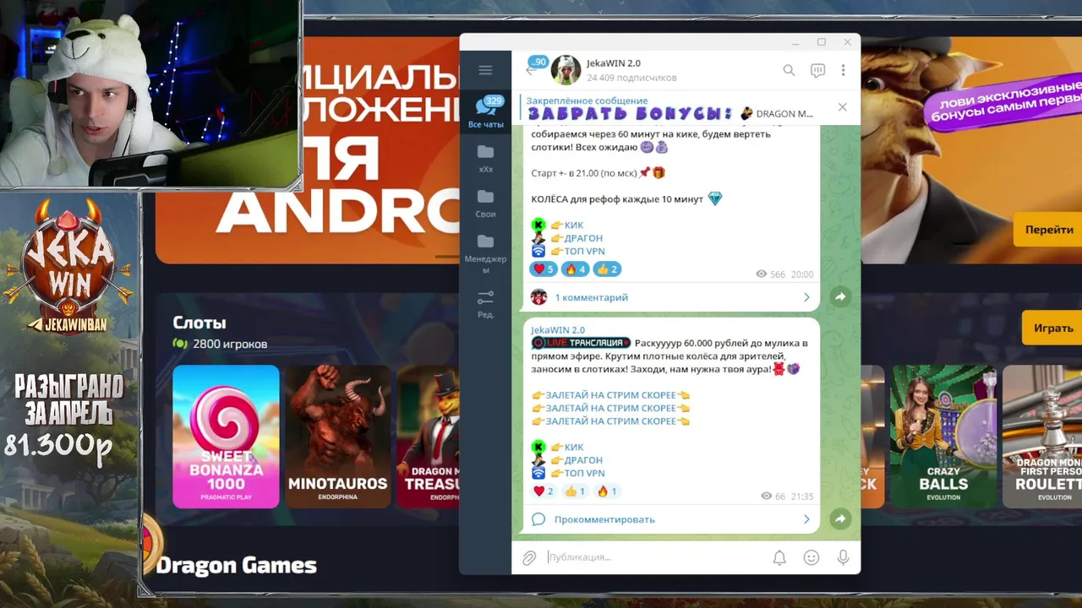Open ТОП VPN link in upper post

(x=584, y=251)
